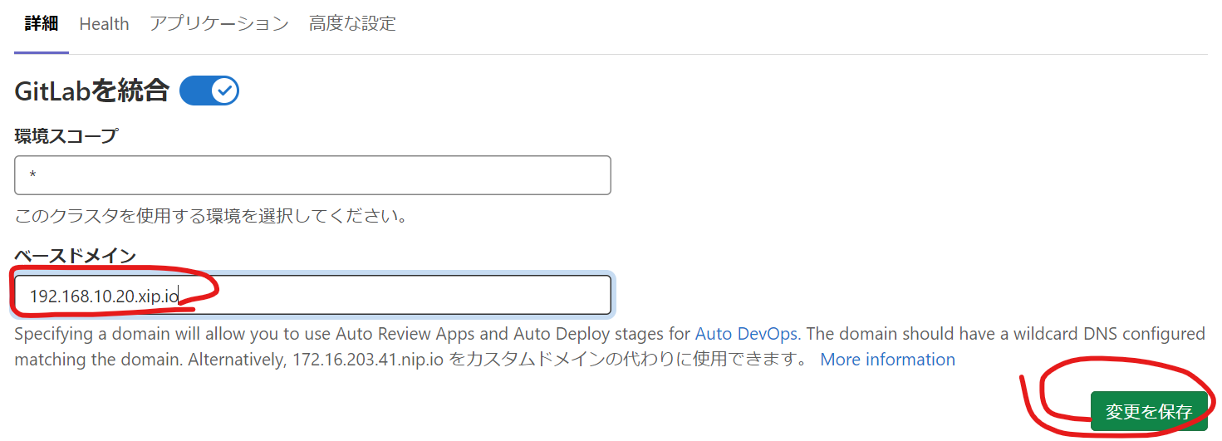Click the asterisk value in the scope field
Image resolution: width=1222 pixels, height=441 pixels.
tap(33, 176)
